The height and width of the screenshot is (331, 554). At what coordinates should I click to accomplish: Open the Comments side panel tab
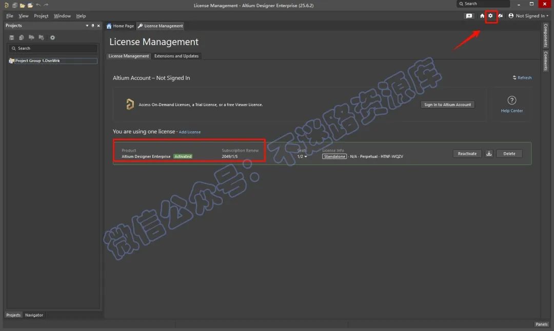click(545, 60)
